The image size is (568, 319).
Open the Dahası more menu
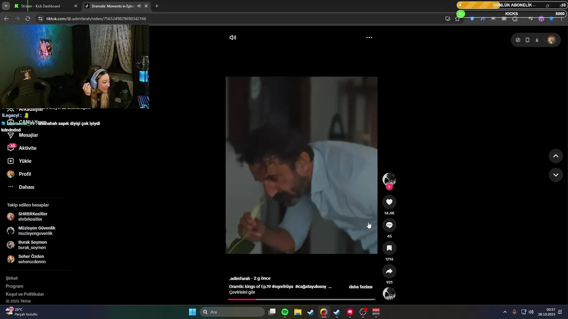[21, 187]
